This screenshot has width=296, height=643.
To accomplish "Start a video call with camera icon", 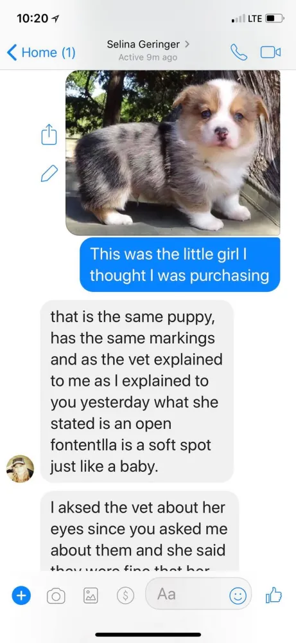I will click(270, 53).
